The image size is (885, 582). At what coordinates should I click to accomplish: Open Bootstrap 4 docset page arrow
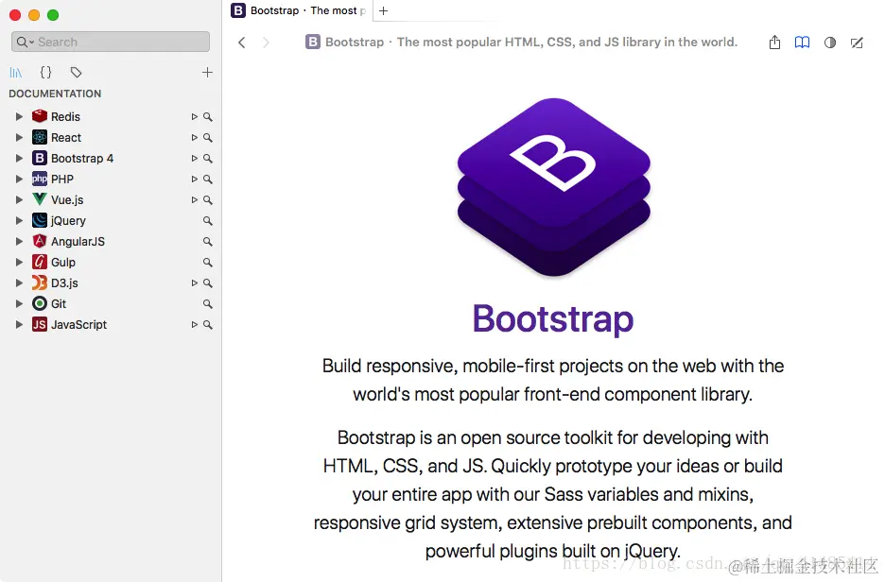[194, 159]
